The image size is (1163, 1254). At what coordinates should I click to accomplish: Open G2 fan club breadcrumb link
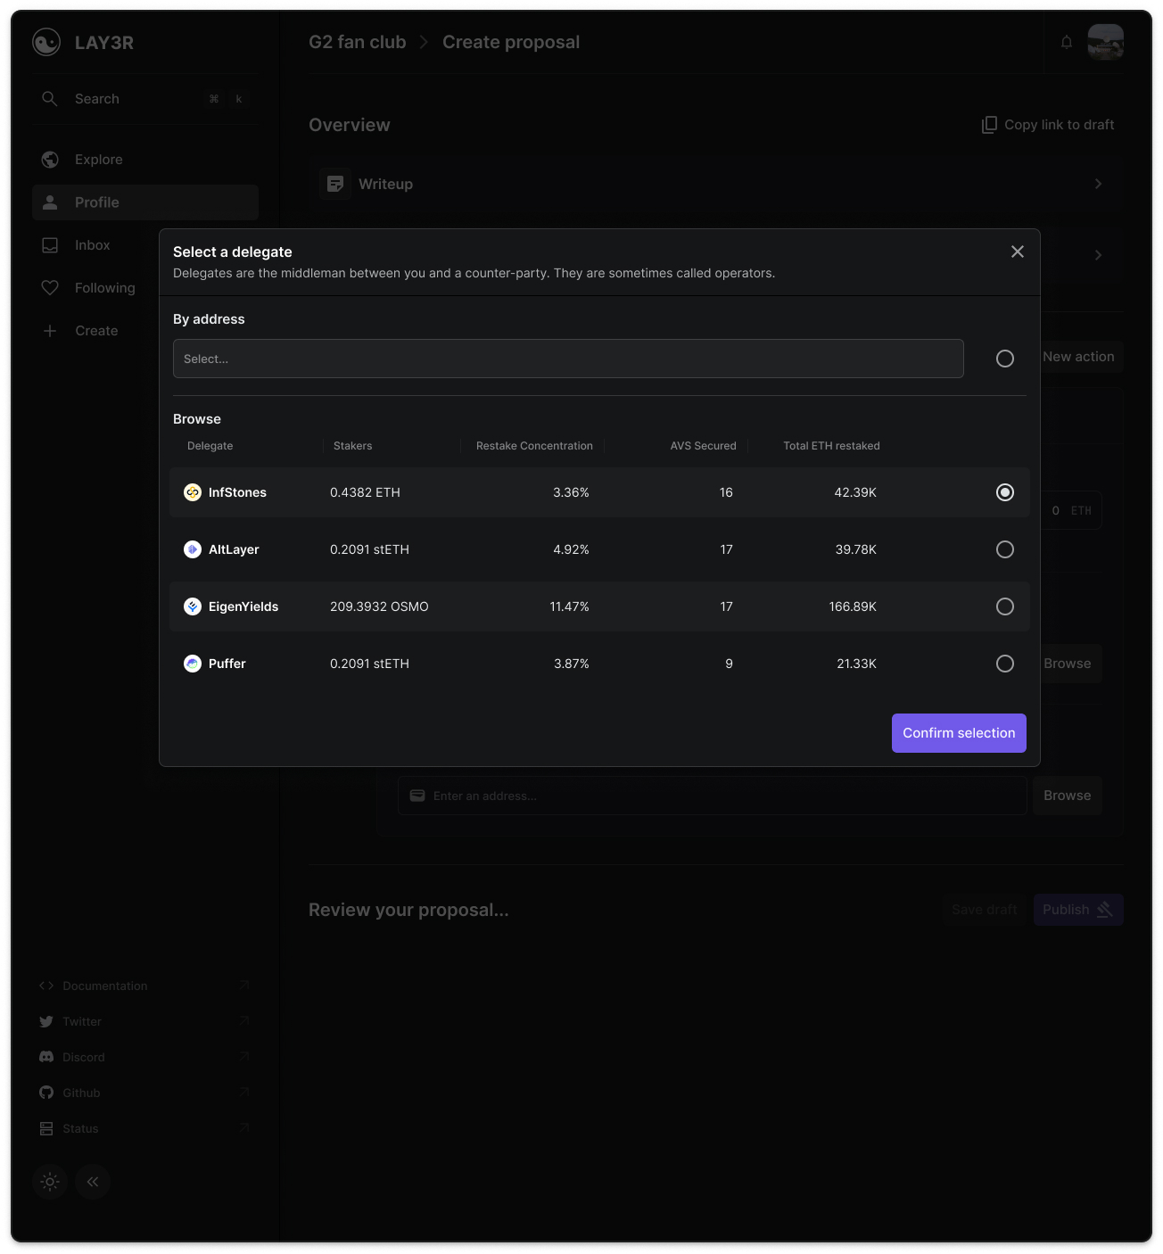[357, 42]
